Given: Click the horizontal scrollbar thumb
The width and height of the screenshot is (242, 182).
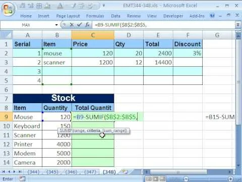Looking at the screenshot, I should click(178, 172).
